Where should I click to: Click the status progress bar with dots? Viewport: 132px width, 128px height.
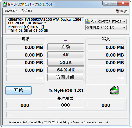(66, 114)
